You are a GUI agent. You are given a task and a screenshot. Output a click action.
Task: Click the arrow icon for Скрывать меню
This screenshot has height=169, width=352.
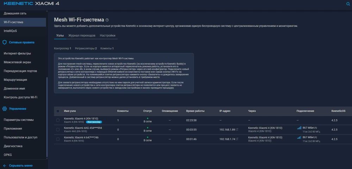point(5,165)
